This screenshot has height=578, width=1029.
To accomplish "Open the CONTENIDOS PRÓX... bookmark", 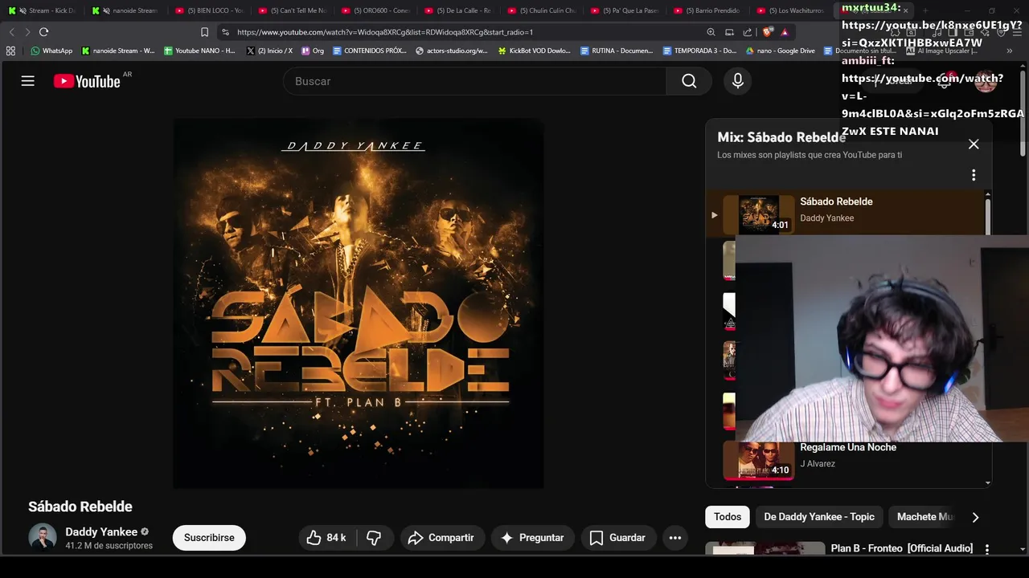I will (370, 51).
